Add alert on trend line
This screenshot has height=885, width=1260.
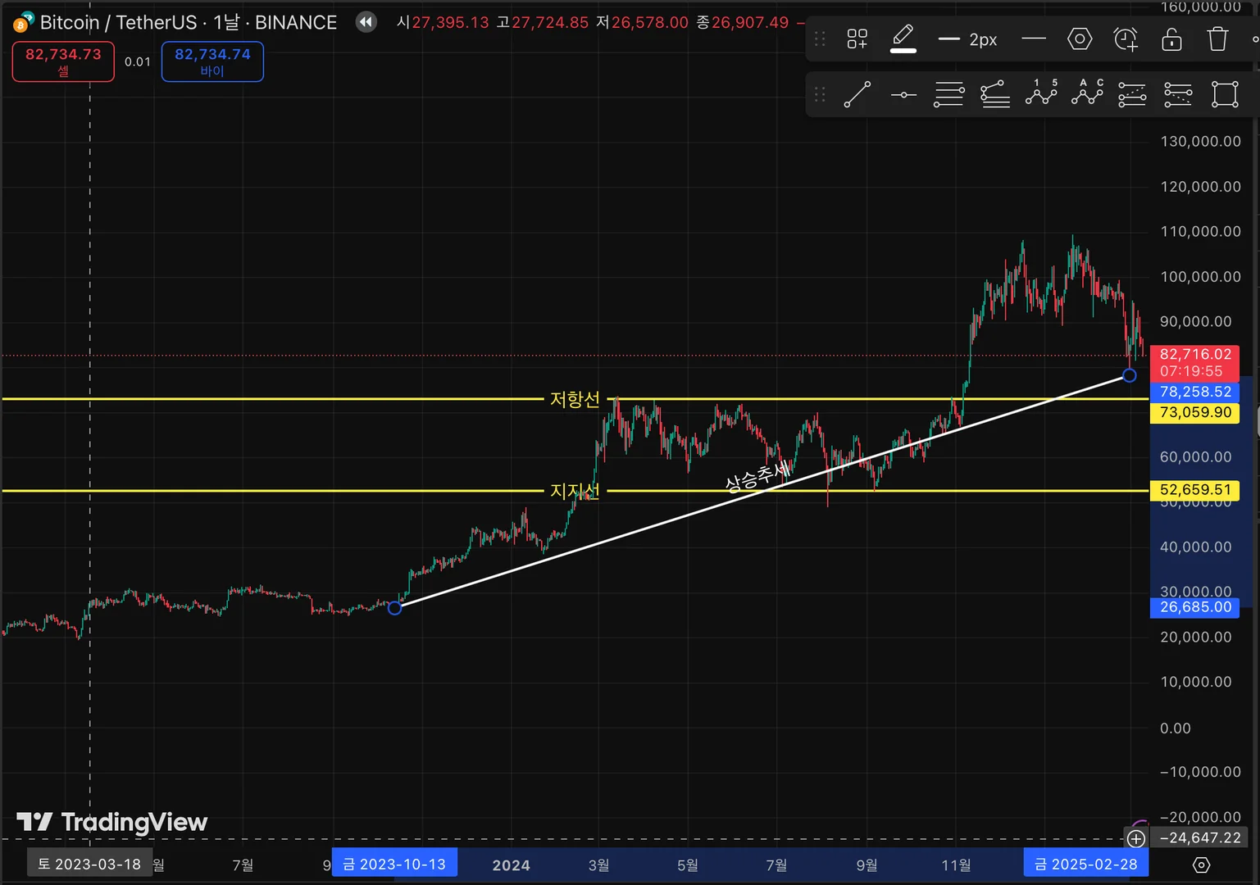pyautogui.click(x=1126, y=39)
